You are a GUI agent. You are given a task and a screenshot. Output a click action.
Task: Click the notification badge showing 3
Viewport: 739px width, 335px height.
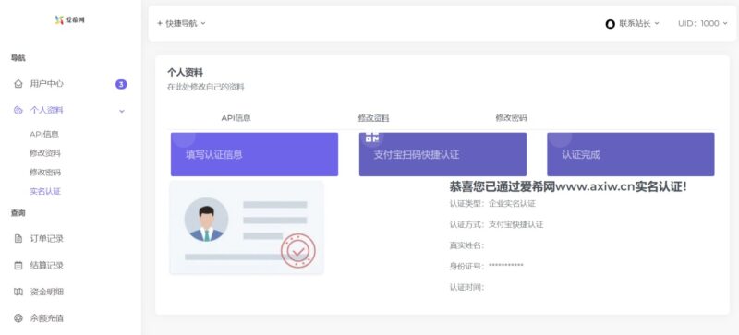click(x=121, y=84)
